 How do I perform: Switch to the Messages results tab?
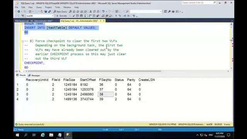[34, 75]
